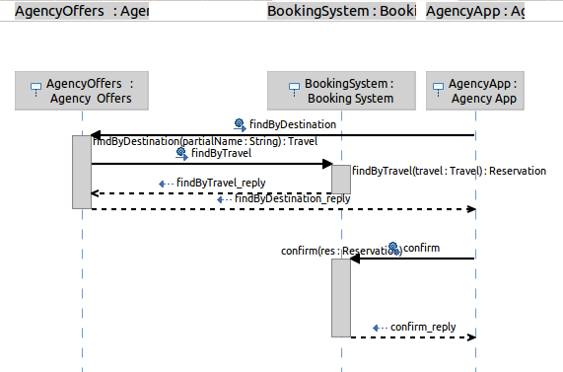Select the findByTravel execution bar on BookingSystem

point(341,180)
